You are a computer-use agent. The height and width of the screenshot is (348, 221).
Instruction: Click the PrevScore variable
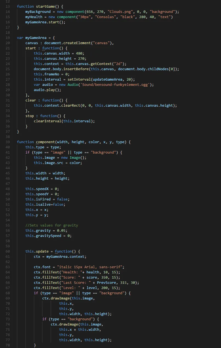107,282
